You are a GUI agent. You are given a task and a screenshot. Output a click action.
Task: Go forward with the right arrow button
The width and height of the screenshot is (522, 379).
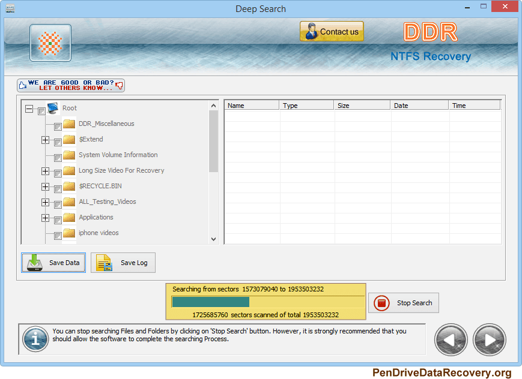tap(490, 340)
